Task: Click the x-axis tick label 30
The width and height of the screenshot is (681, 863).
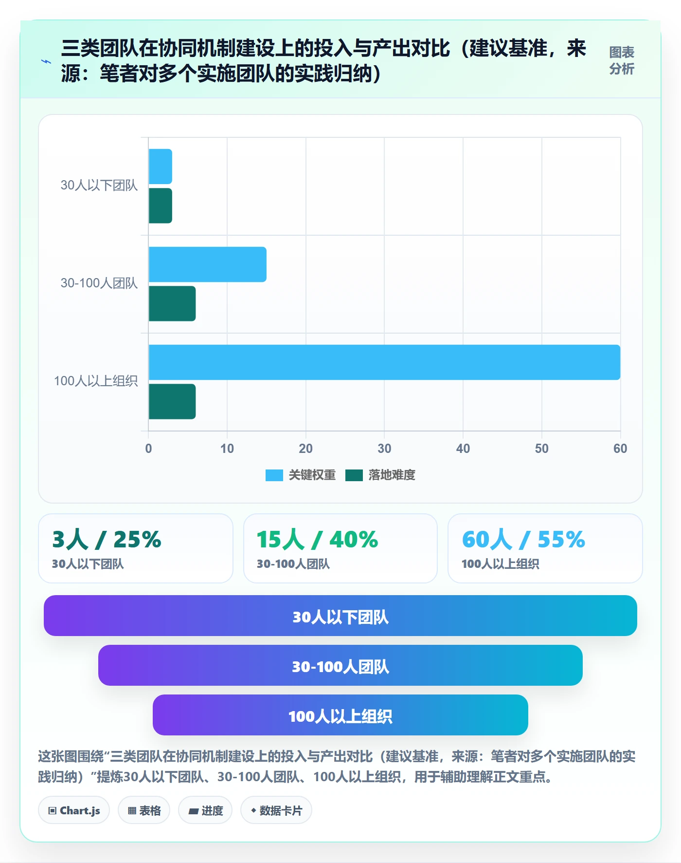Action: [384, 449]
